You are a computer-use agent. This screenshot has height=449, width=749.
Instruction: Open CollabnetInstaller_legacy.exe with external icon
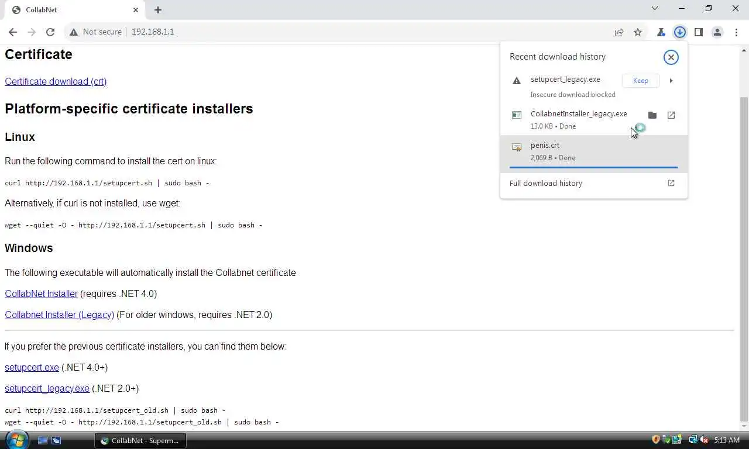pos(671,115)
